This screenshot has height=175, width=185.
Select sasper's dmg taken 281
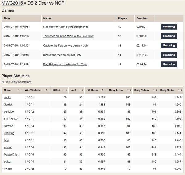coord(154,147)
